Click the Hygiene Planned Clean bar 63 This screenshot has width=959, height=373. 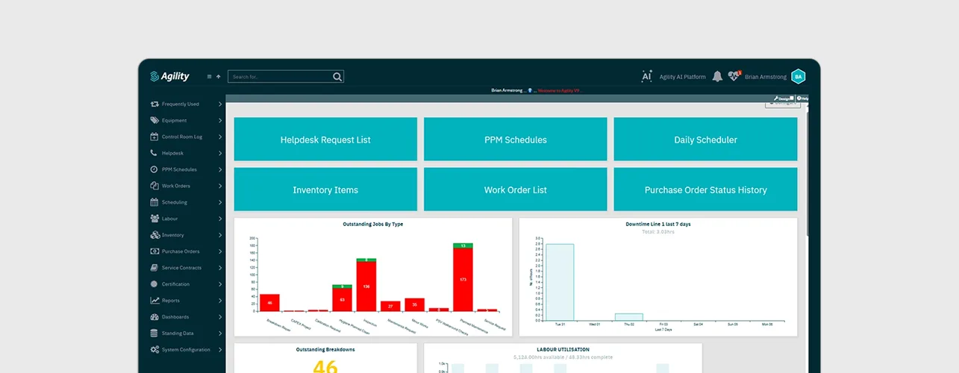pyautogui.click(x=342, y=300)
